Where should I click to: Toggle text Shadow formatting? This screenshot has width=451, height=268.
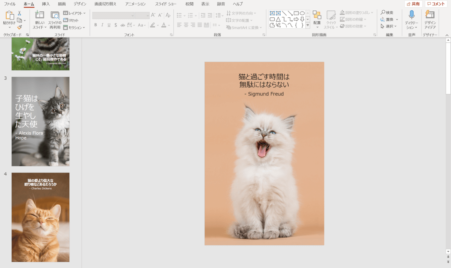(116, 25)
